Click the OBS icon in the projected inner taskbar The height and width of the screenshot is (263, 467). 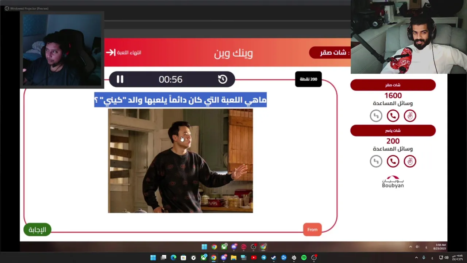254,247
